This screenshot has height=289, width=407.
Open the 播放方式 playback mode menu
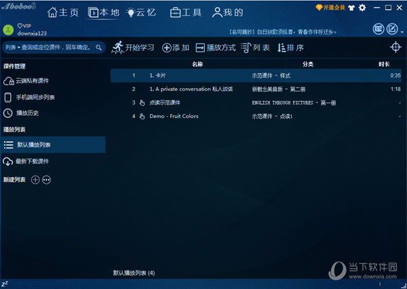[x=216, y=47]
